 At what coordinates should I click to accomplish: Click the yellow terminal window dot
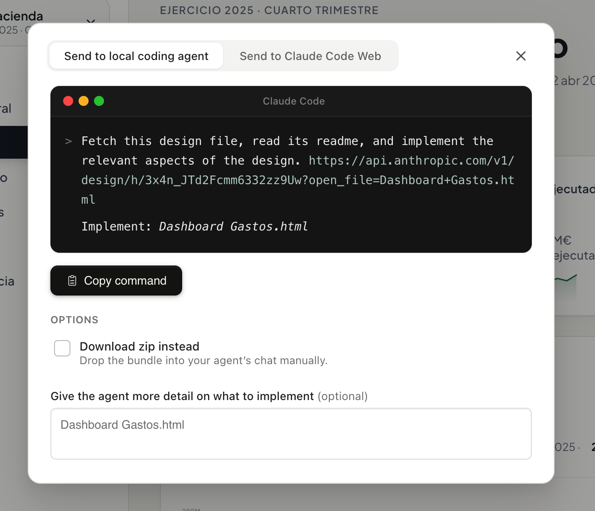pos(84,101)
